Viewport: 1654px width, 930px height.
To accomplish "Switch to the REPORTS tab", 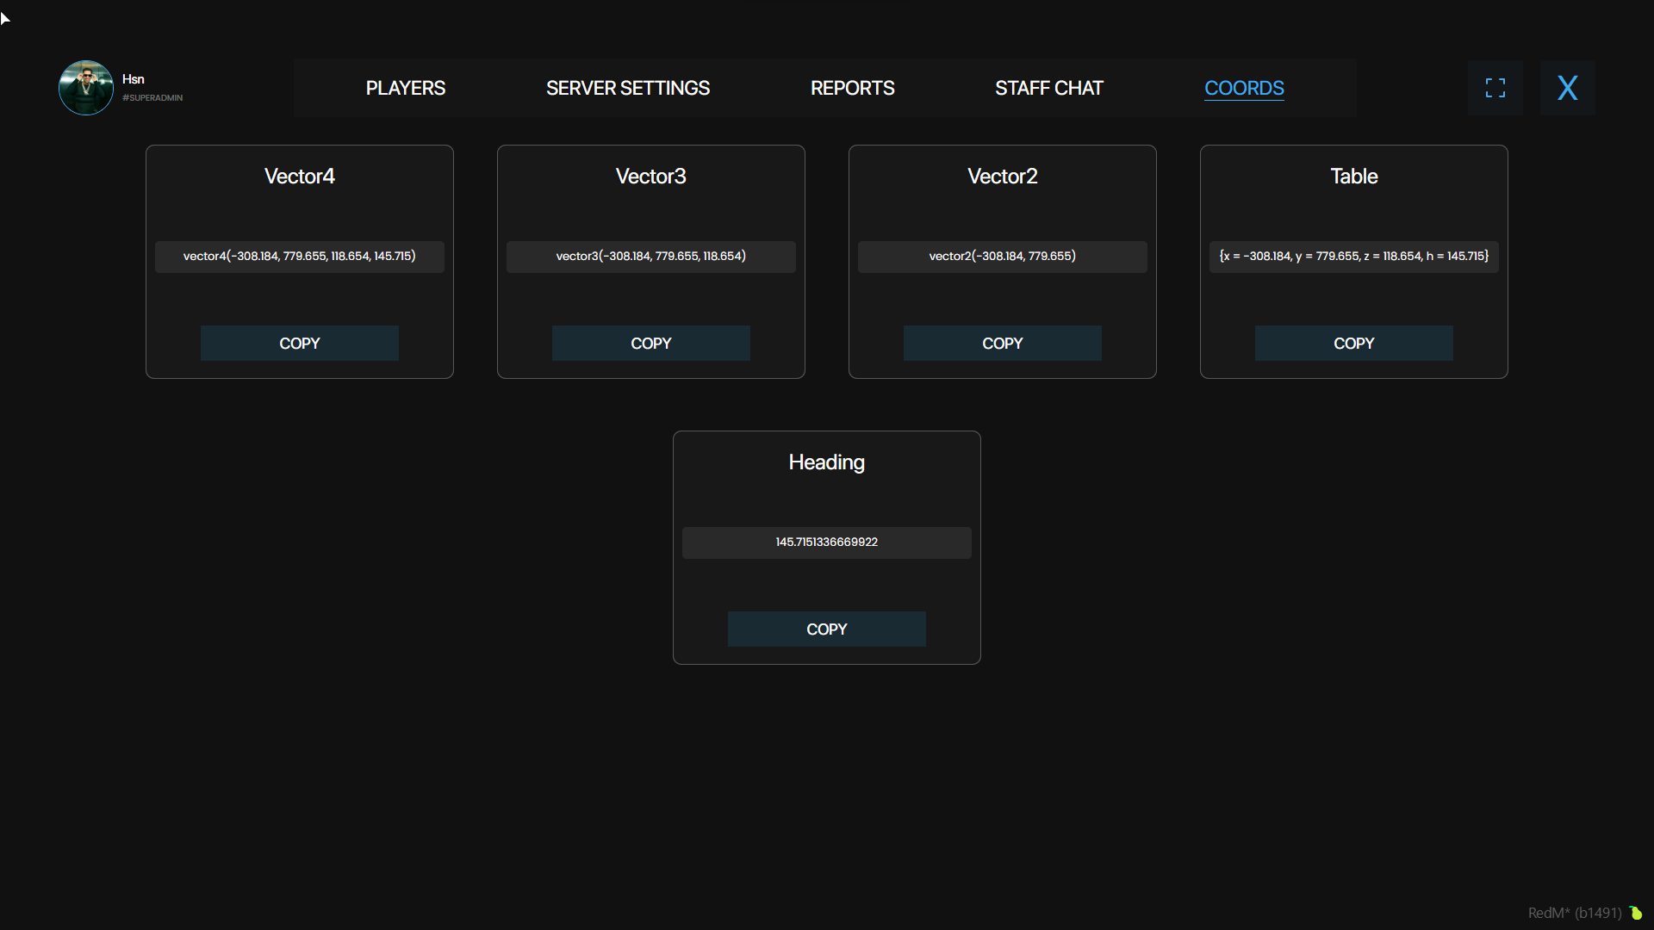I will (x=852, y=87).
